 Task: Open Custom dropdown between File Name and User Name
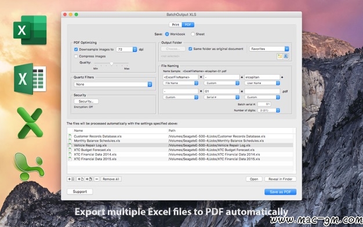point(222,83)
